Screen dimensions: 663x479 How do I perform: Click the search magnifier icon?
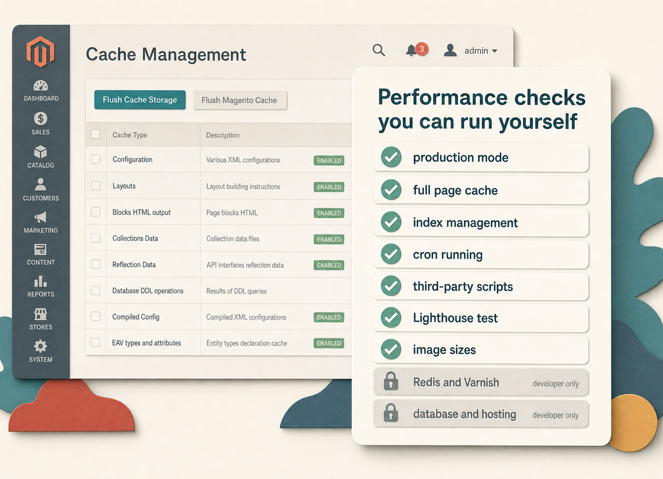pos(379,50)
